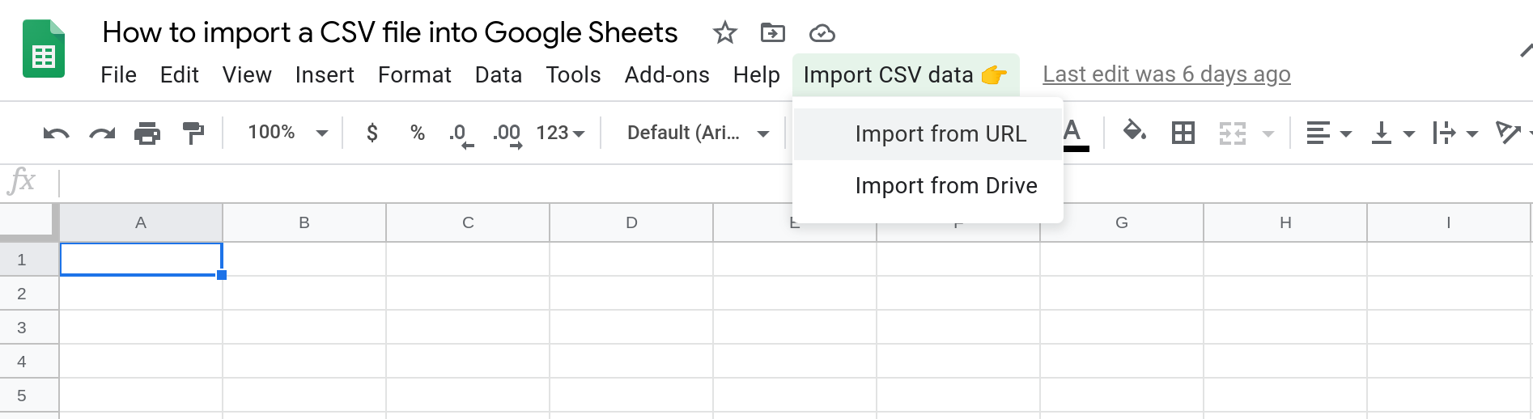Screen dimensions: 1533x419
Task: Open text rotation options
Action: click(1507, 133)
